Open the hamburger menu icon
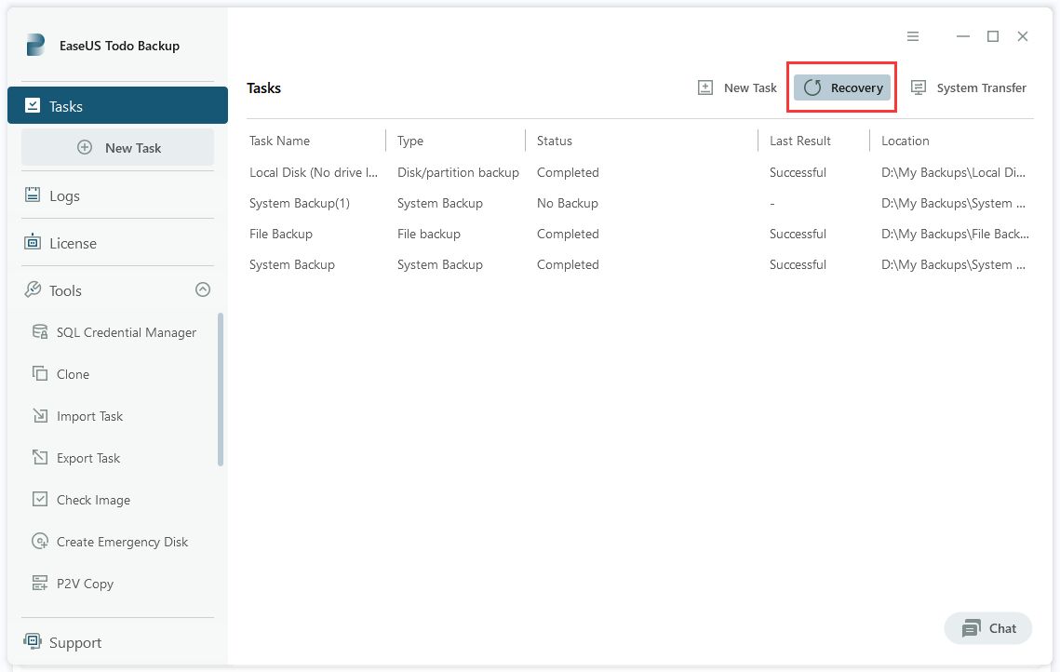1060x672 pixels. (x=913, y=36)
